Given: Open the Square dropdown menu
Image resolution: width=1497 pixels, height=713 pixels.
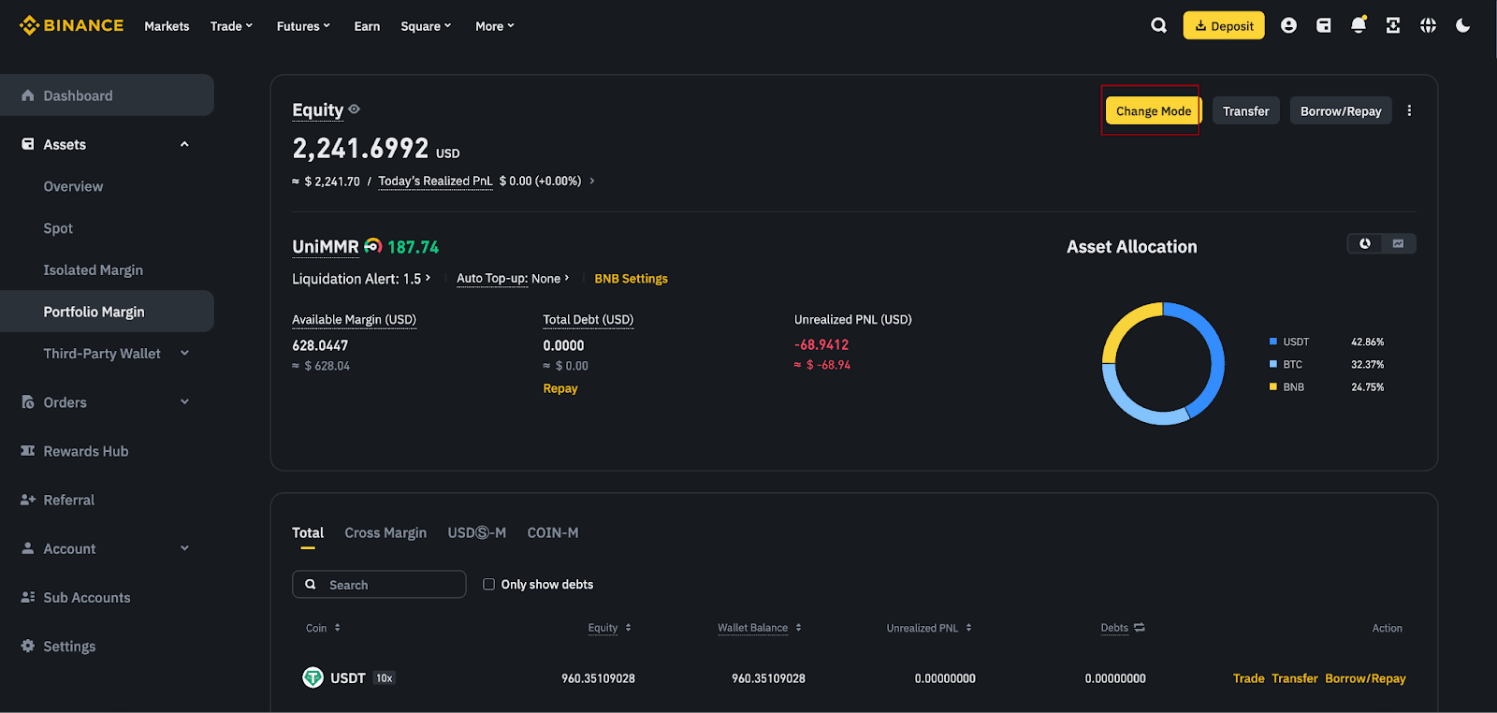Looking at the screenshot, I should [x=426, y=26].
